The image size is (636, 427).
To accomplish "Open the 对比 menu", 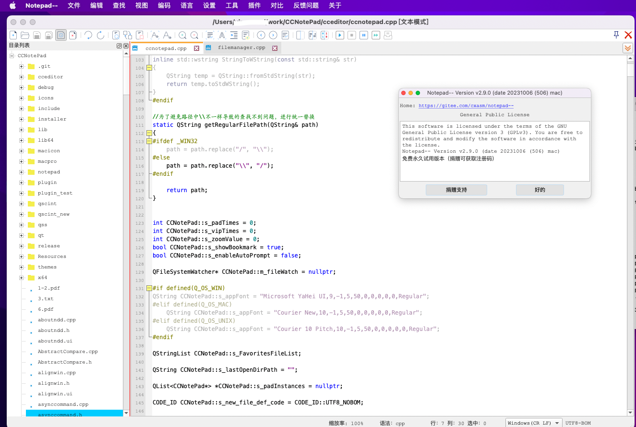I will point(277,5).
